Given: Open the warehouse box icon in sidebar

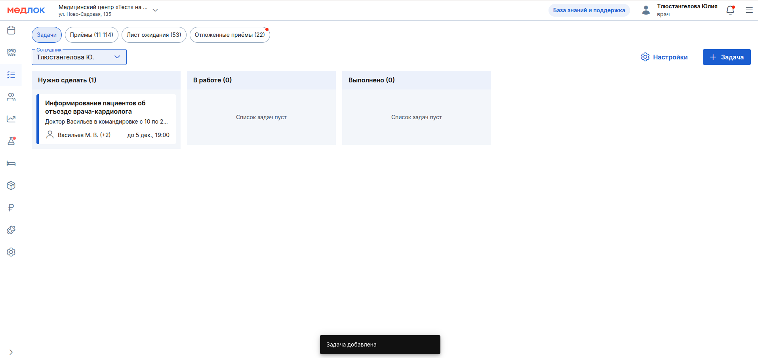Looking at the screenshot, I should coord(11,185).
